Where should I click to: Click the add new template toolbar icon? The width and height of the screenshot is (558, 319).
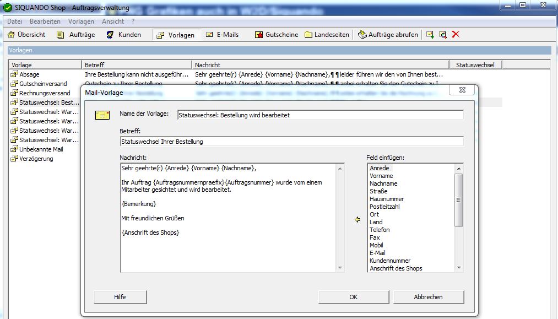click(x=430, y=35)
